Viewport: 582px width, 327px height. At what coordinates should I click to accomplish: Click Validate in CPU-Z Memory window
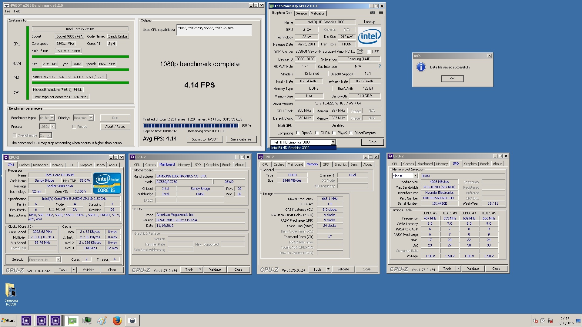click(343, 269)
